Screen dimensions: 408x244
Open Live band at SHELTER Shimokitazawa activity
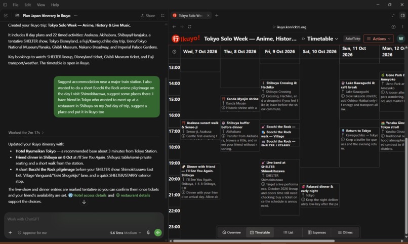point(280,187)
